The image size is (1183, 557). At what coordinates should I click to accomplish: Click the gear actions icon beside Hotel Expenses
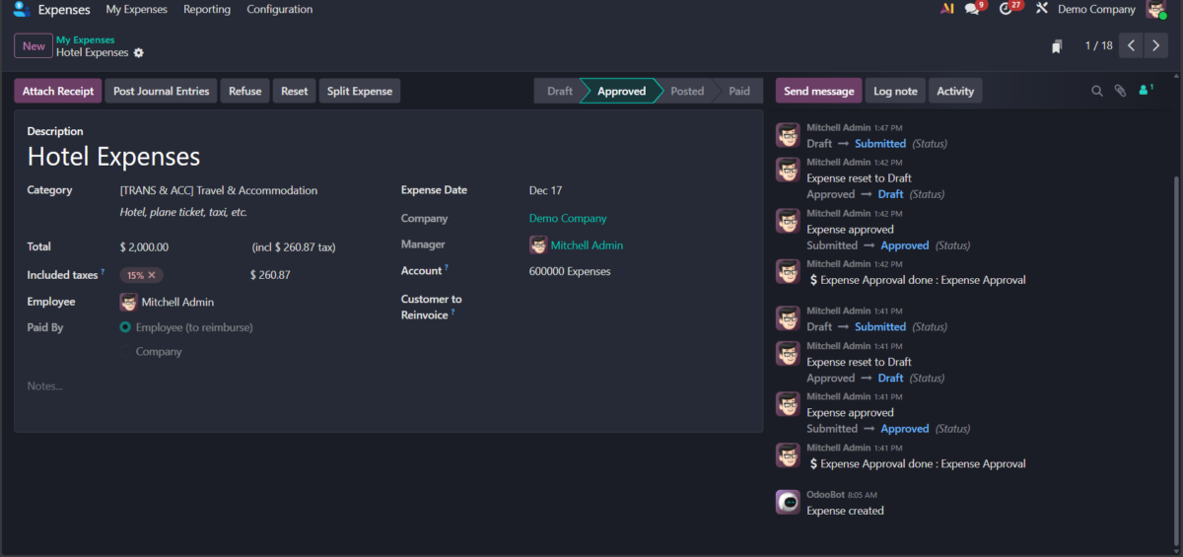click(139, 53)
